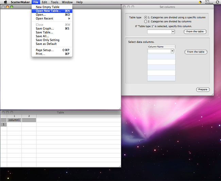Viewport: 221px width, 181px height.
Task: Select column header 2 in Table window
Action: point(29,116)
